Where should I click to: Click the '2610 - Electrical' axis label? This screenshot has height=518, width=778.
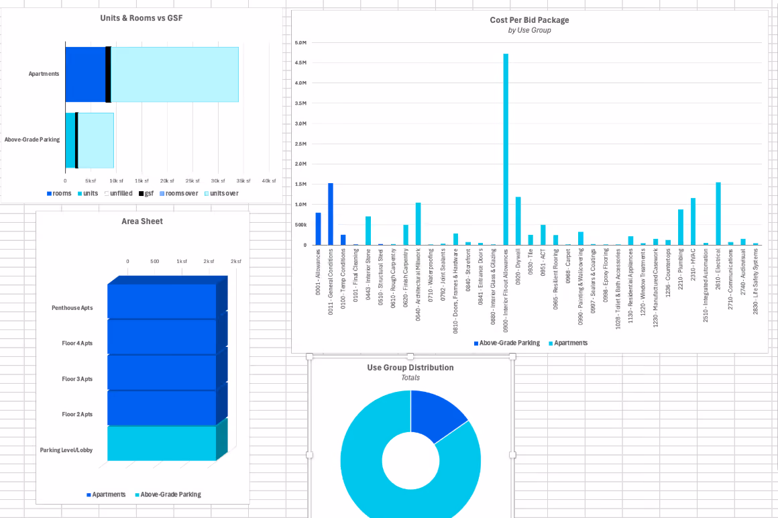(x=718, y=269)
